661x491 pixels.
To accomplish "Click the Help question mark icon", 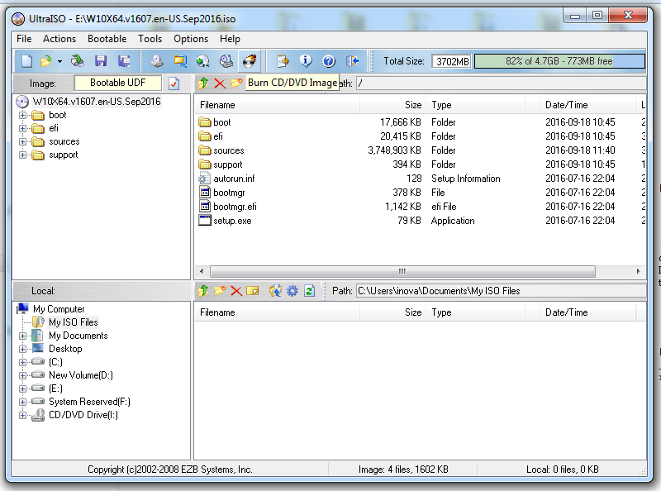I will tap(329, 61).
